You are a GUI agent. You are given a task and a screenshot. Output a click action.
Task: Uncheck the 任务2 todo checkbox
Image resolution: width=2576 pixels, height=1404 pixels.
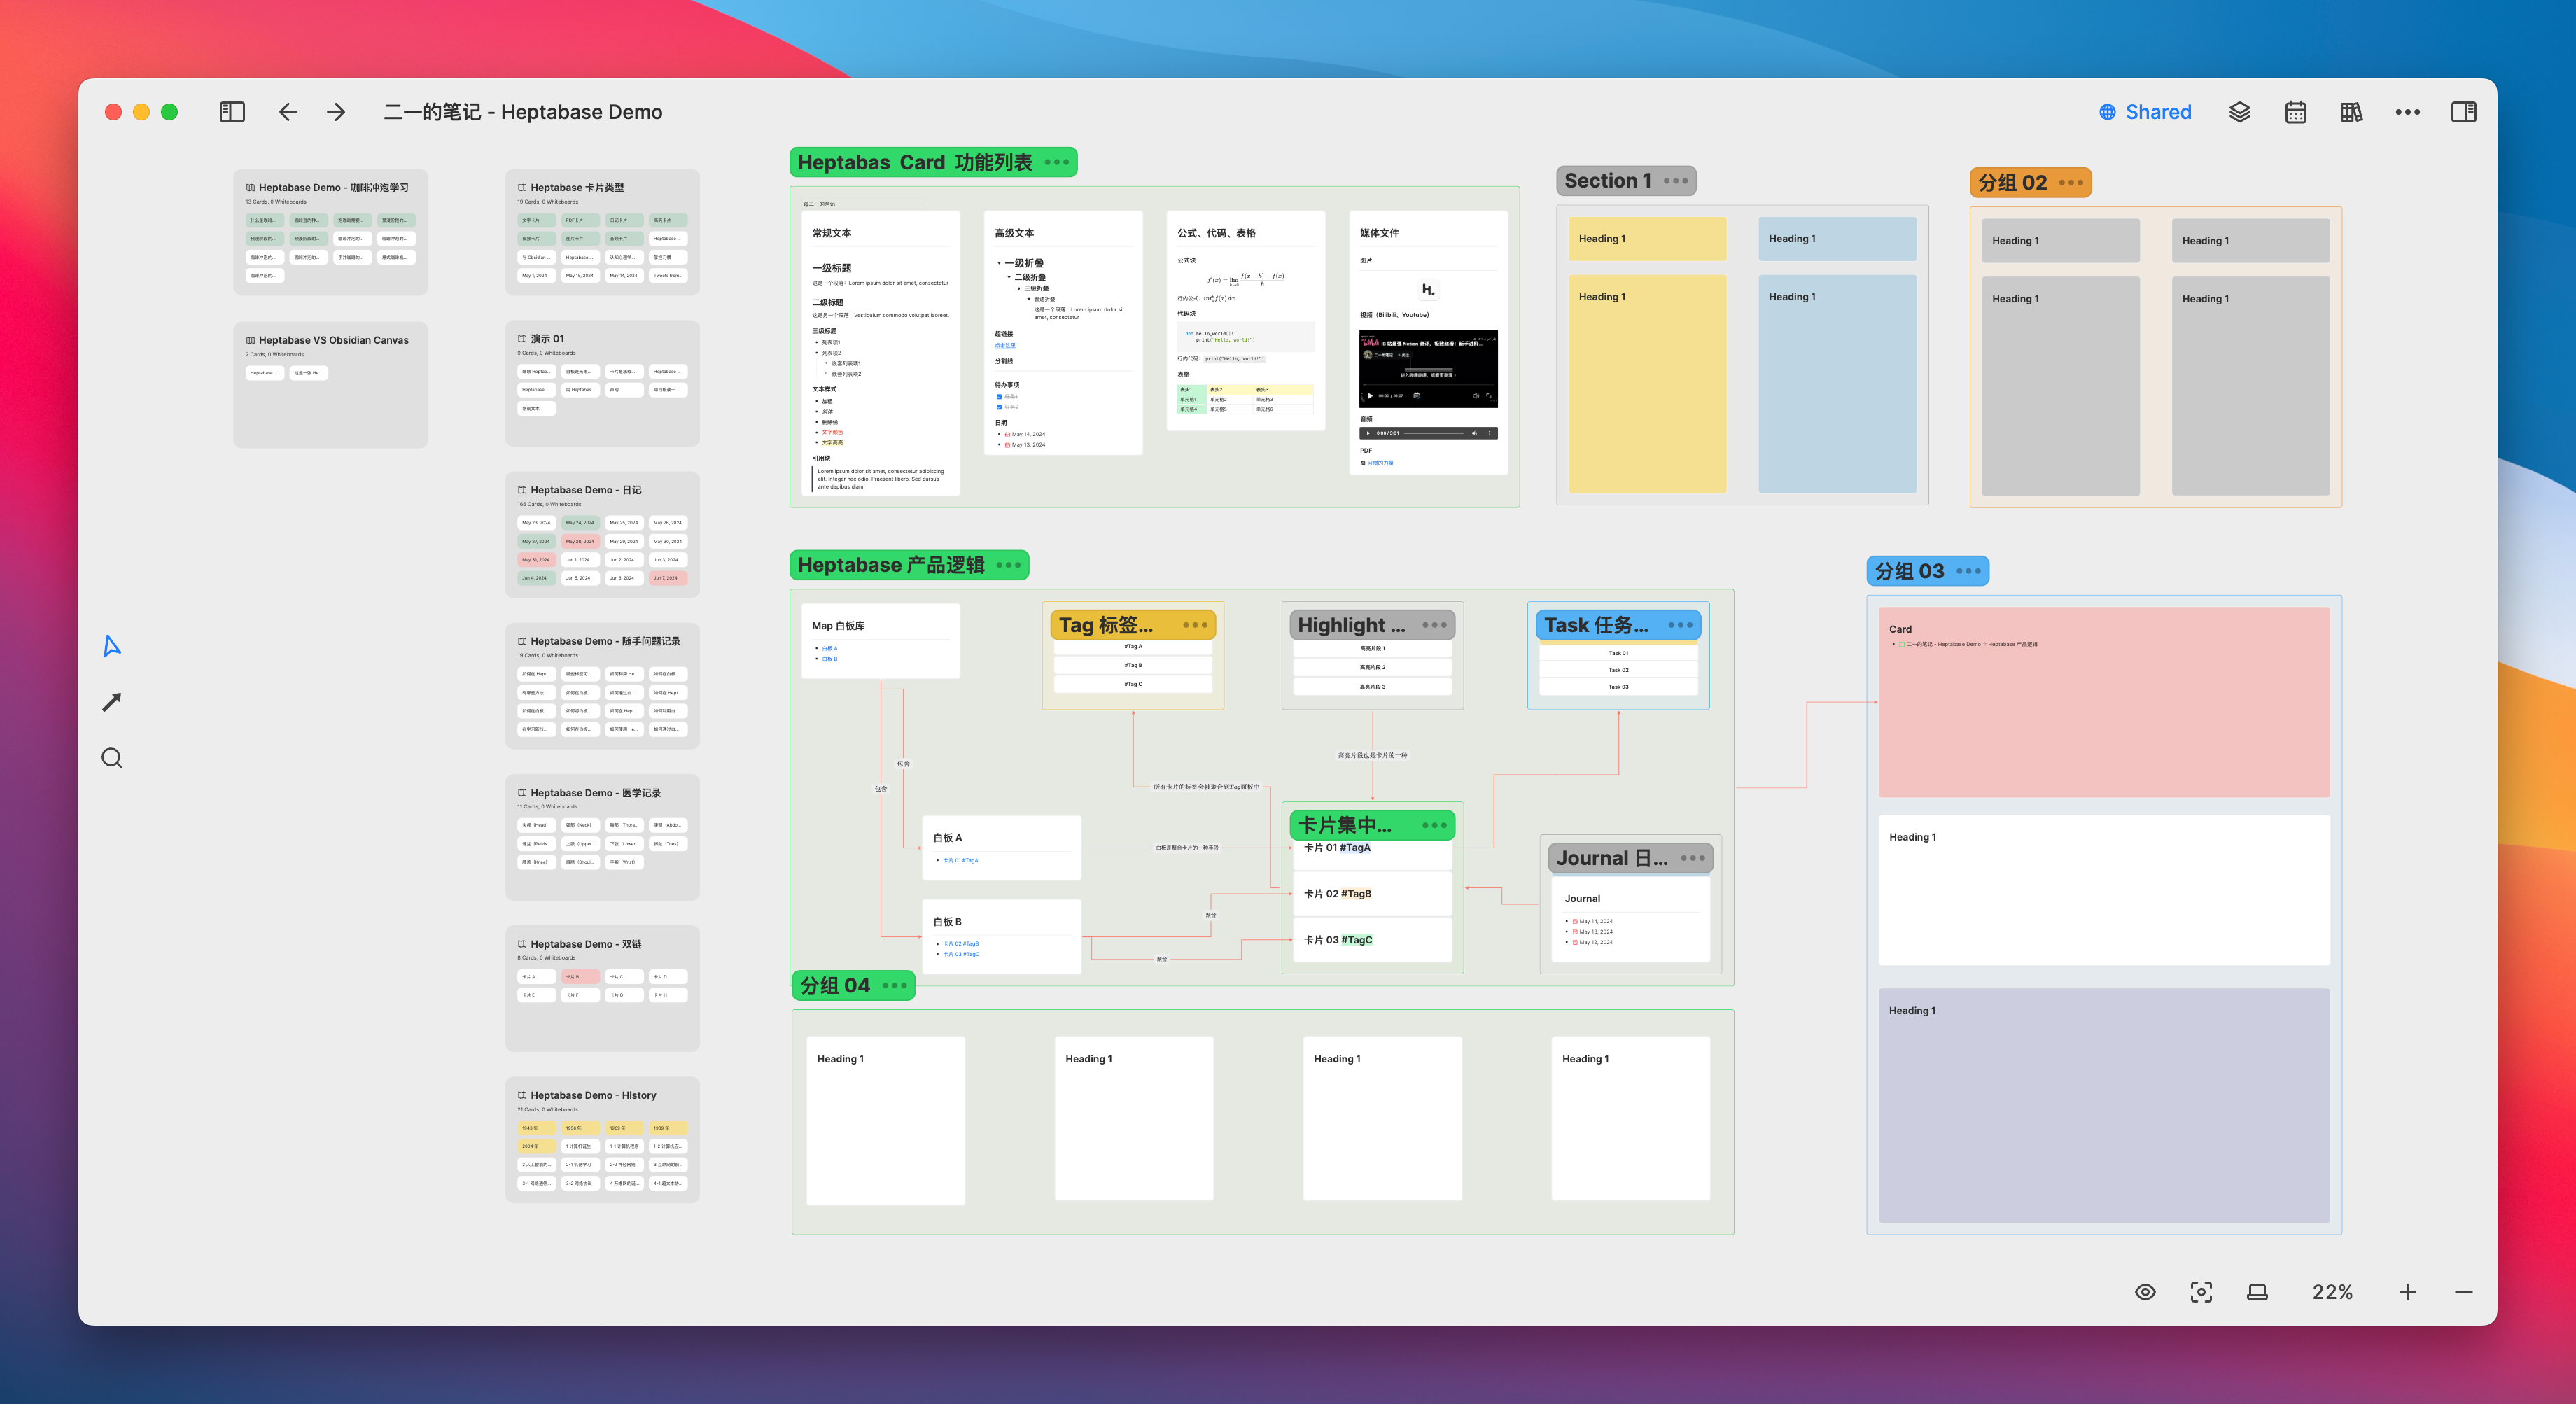click(x=999, y=407)
